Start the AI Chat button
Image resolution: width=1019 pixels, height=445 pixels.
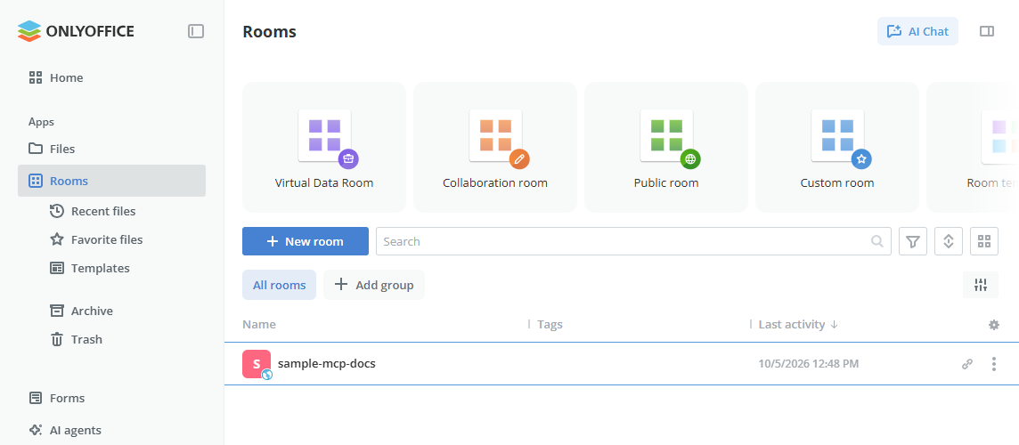pyautogui.click(x=917, y=31)
